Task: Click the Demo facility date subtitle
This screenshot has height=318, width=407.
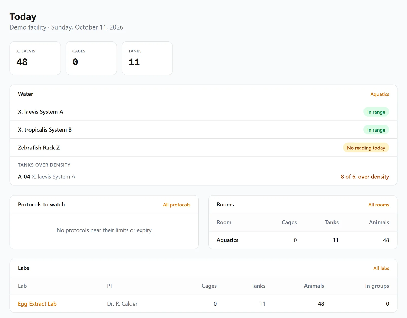Action: pos(66,27)
